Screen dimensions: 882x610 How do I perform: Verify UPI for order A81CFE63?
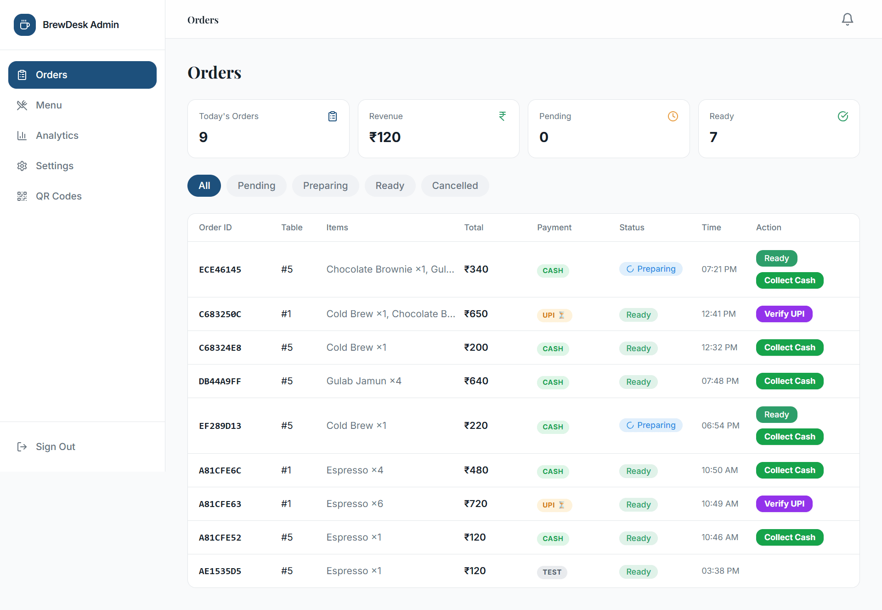pos(784,504)
